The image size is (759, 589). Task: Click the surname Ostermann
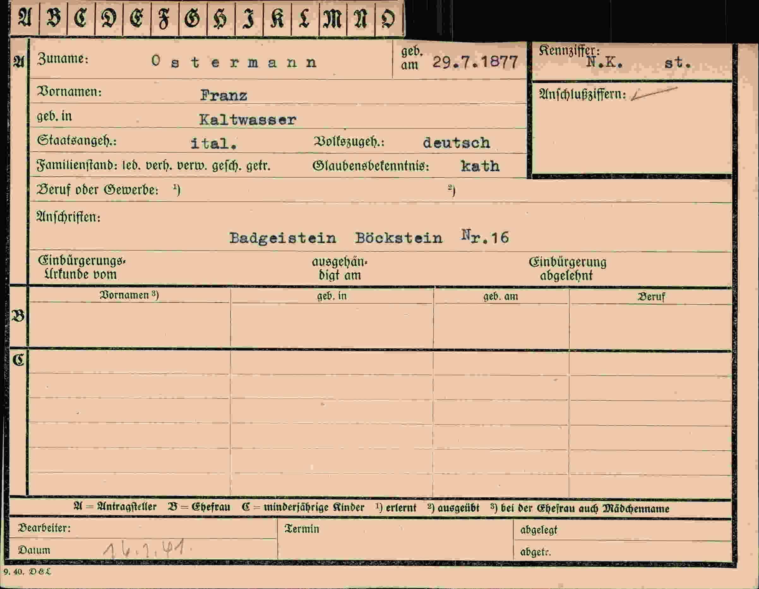[x=234, y=62]
